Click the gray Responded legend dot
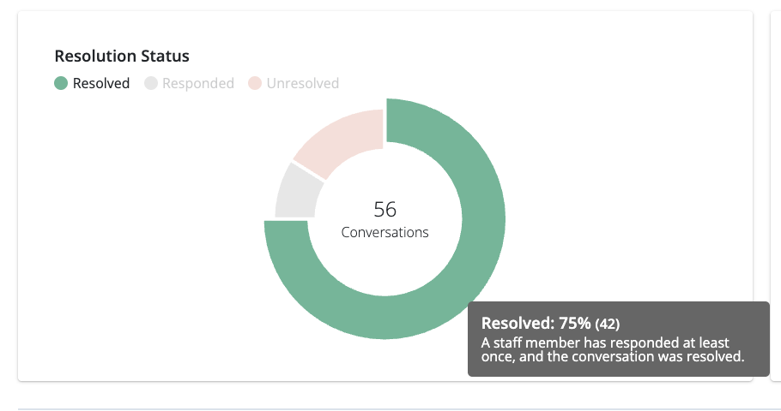The height and width of the screenshot is (411, 781). [x=151, y=84]
